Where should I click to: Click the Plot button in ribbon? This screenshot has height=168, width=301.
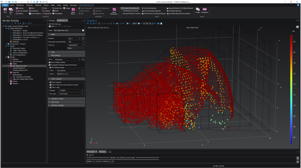click(5, 10)
